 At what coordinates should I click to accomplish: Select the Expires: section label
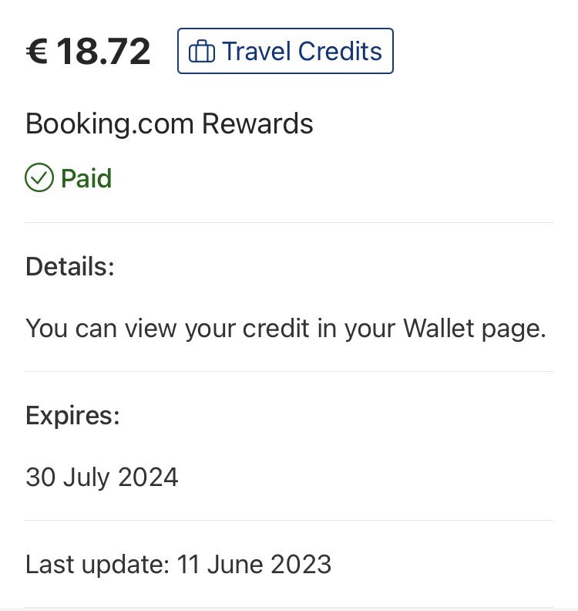72,415
